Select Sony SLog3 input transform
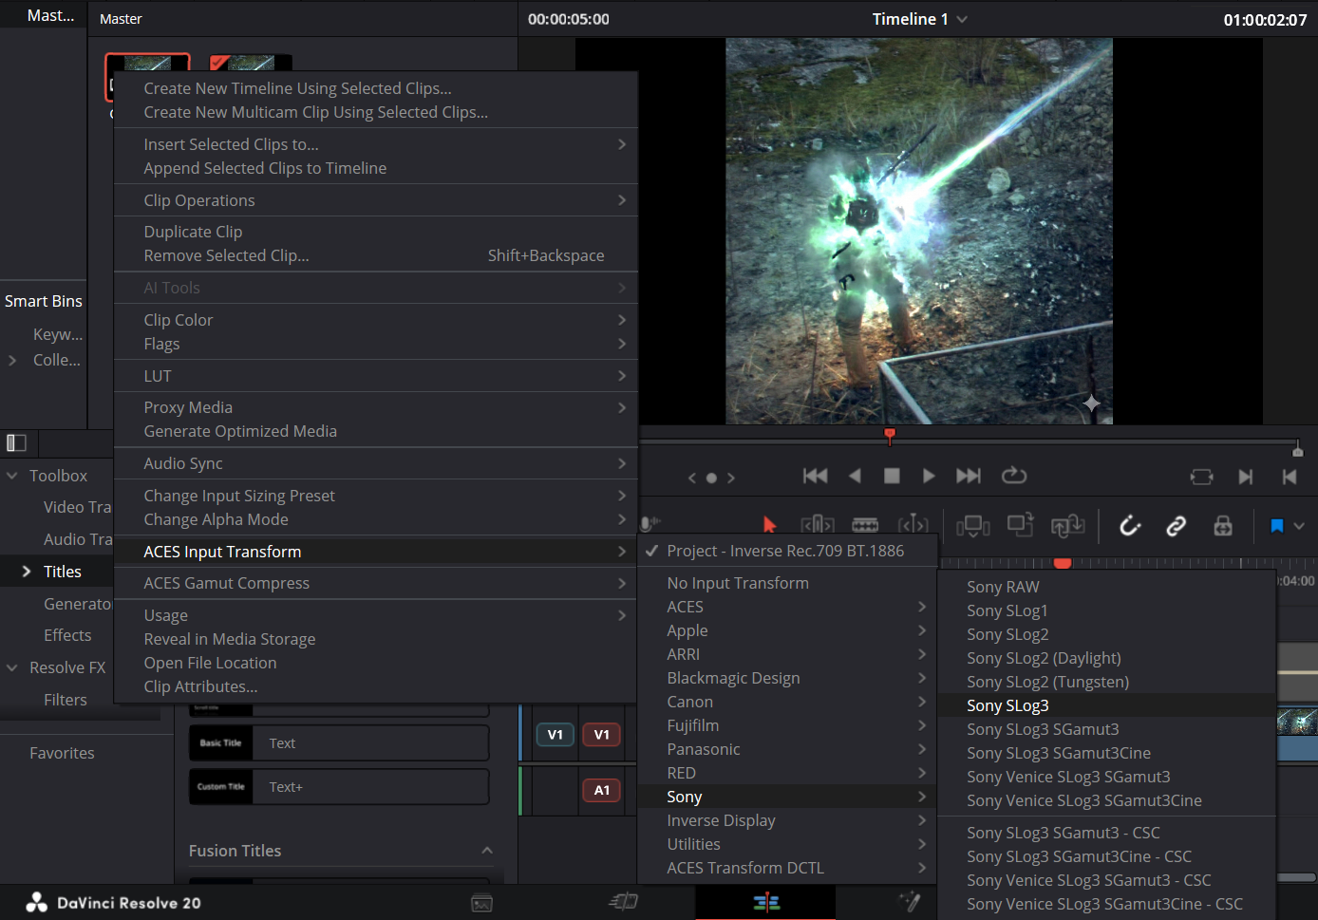 tap(1007, 705)
